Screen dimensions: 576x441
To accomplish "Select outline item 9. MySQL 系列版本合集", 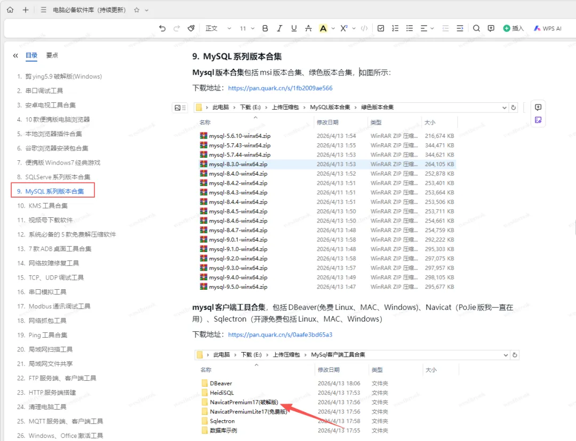I will coord(53,190).
